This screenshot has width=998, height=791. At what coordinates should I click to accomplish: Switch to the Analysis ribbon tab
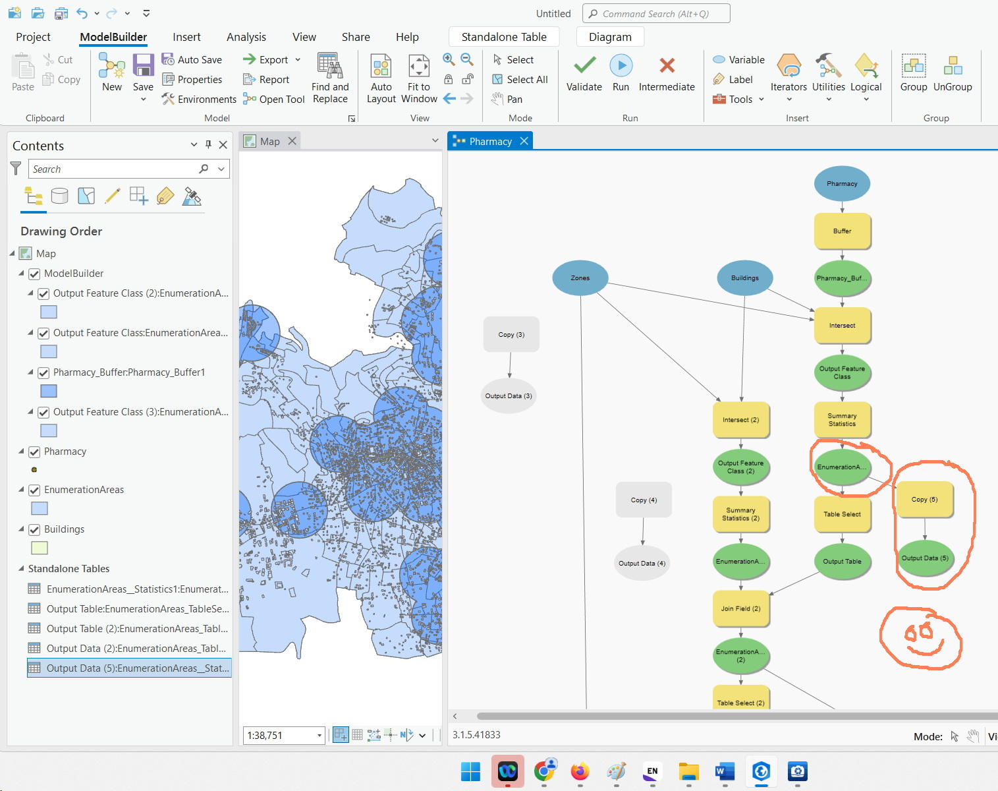pos(246,37)
